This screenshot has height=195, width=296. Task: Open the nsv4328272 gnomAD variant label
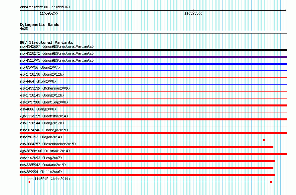[x=57, y=53]
